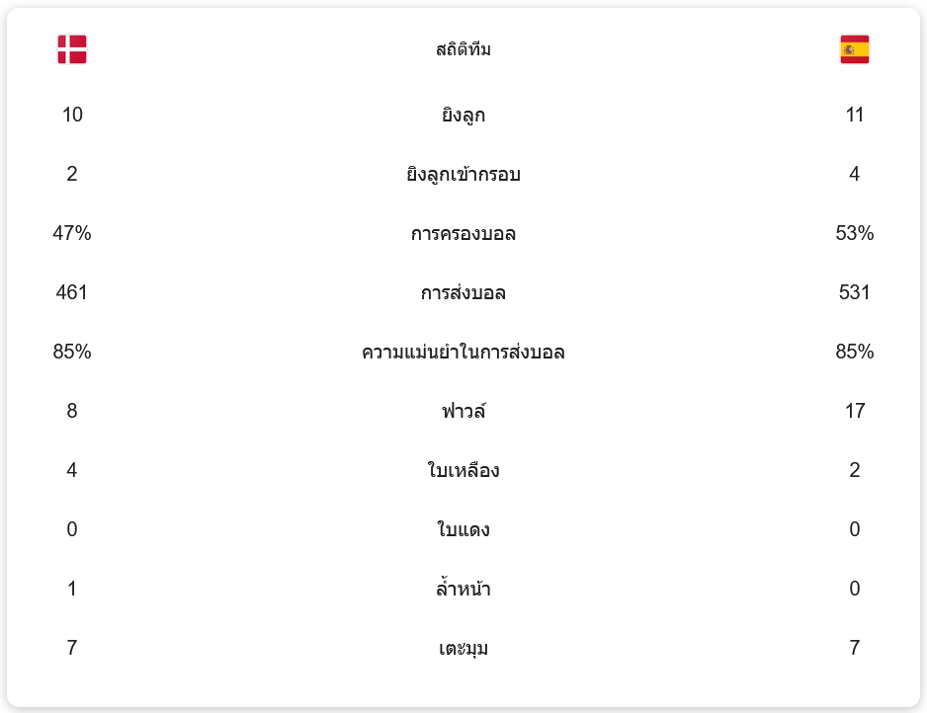Click the Denmark flag icon
This screenshot has height=713, width=927.
pos(72,49)
